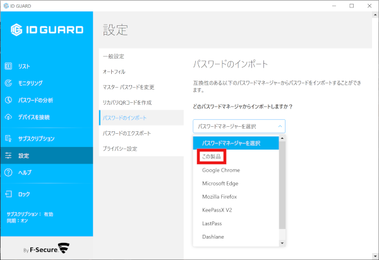Choose highlighted パスワードマネージャーを選択 list option
Viewport: 379px width, 260px height.
[x=236, y=143]
